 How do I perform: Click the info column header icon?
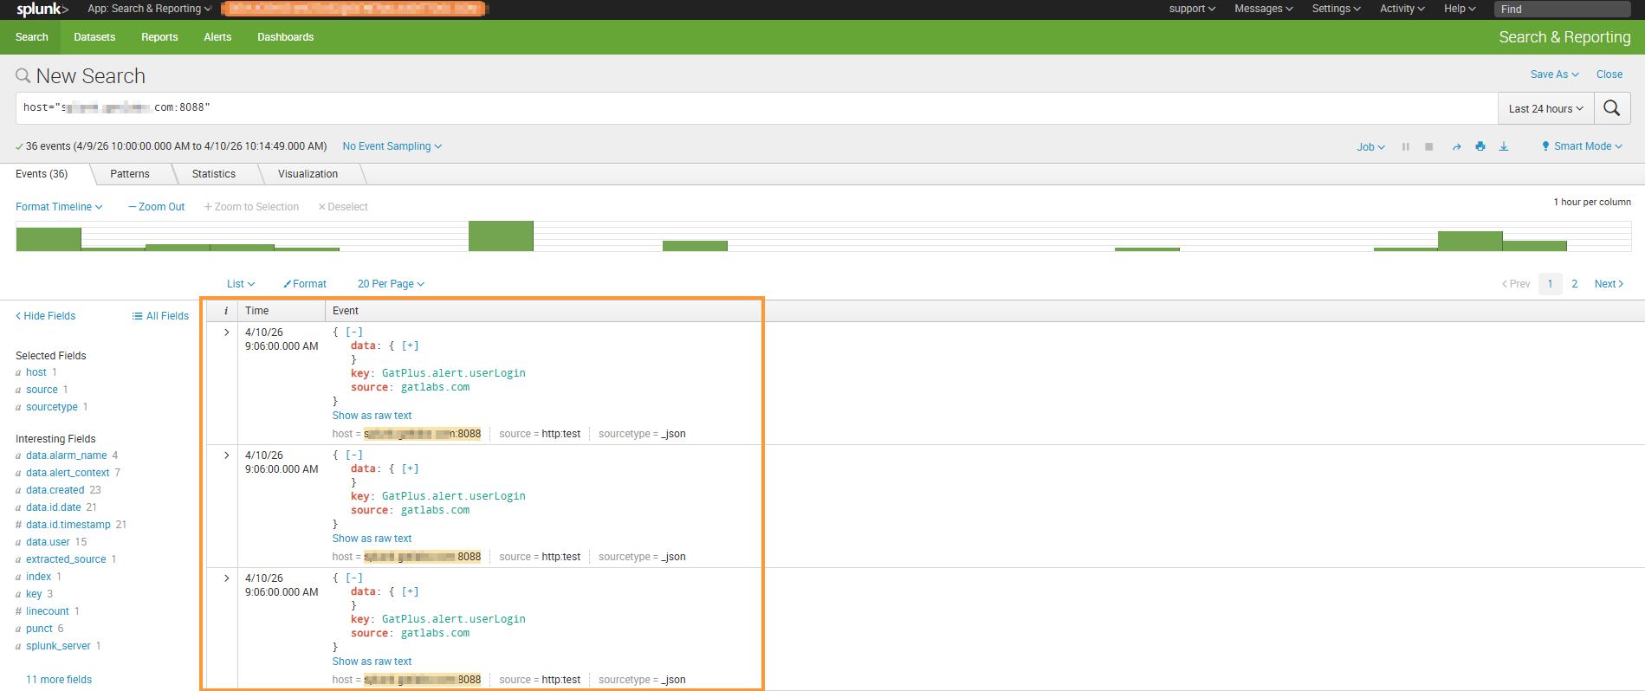click(226, 311)
